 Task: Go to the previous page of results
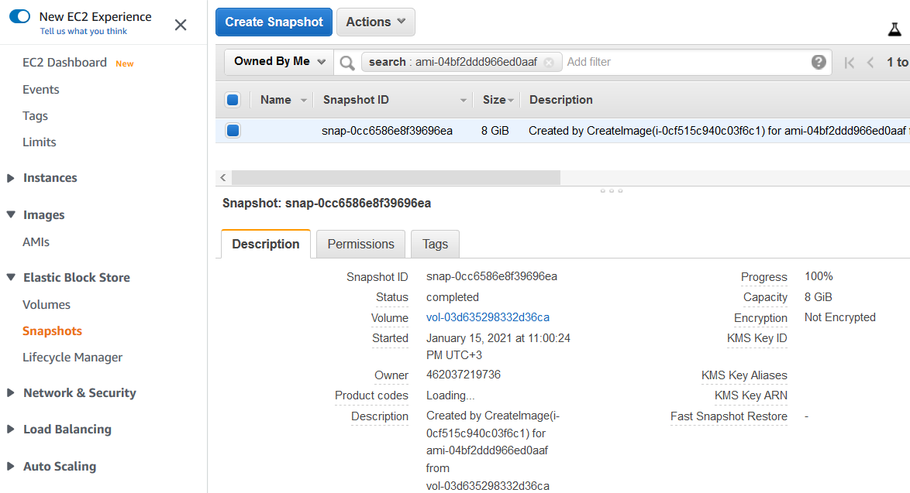pos(870,63)
